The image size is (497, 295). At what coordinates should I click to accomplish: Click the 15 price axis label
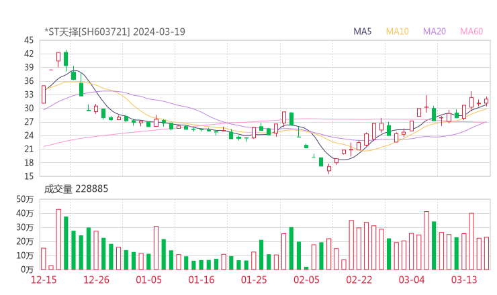(28, 176)
